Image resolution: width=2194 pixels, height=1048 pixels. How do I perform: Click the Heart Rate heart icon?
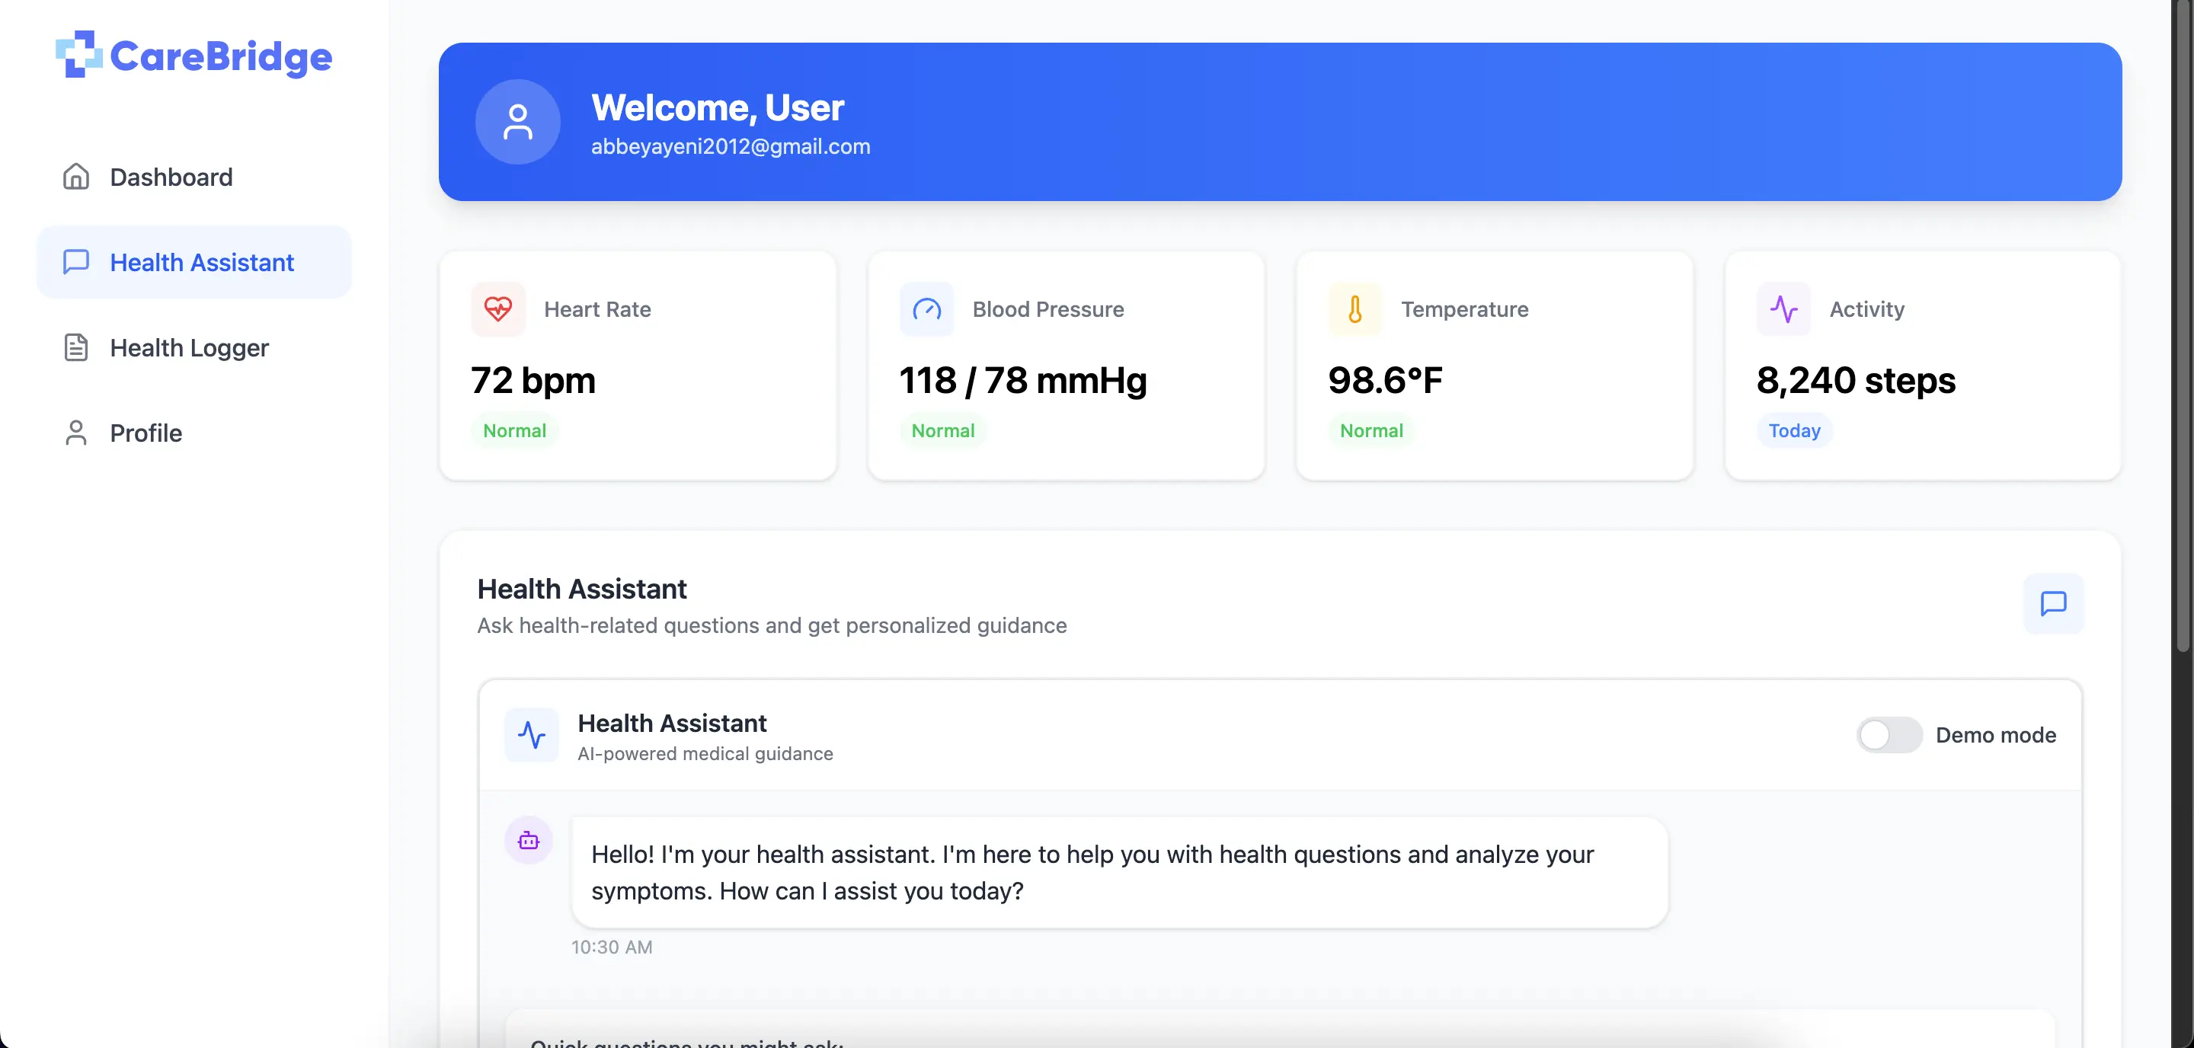tap(498, 308)
